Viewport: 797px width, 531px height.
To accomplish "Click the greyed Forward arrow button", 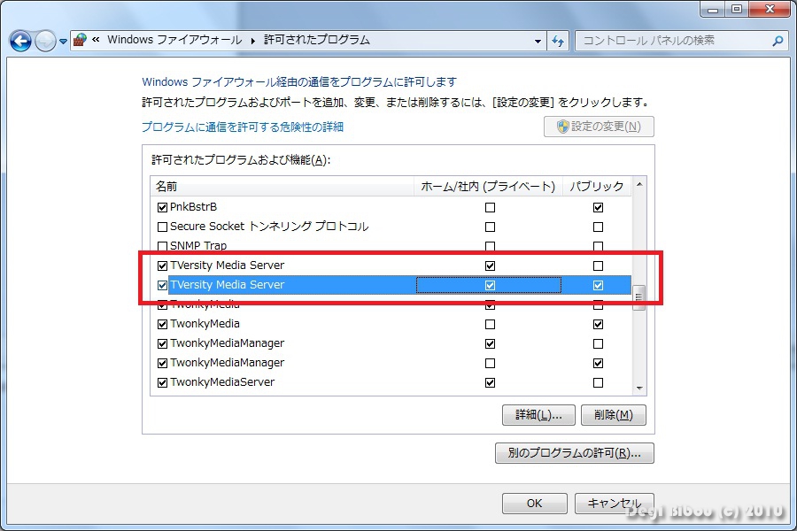I will coord(45,42).
